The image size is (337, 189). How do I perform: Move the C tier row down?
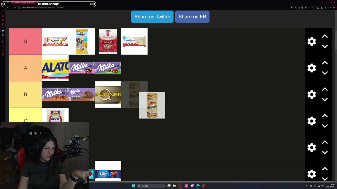(325, 126)
